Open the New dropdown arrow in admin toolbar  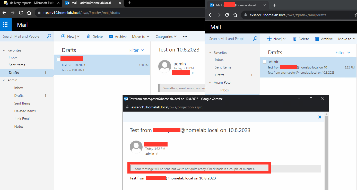click(x=78, y=37)
